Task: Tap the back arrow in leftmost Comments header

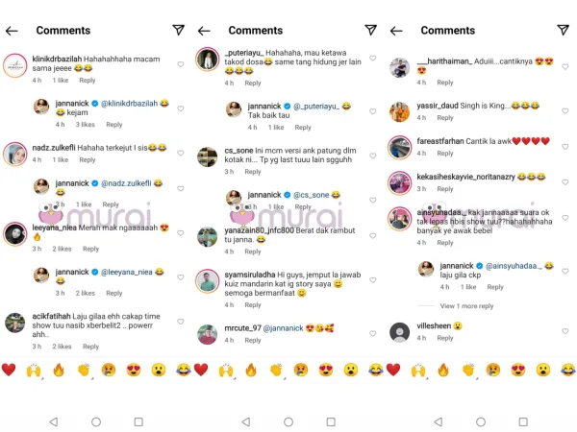Action: [x=12, y=31]
